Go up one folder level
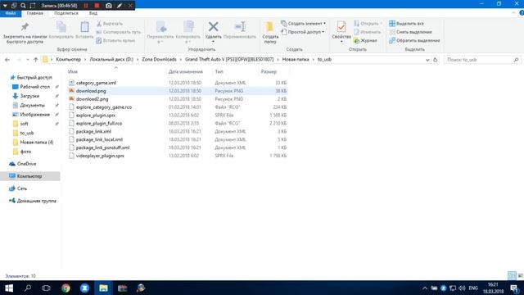 pyautogui.click(x=36, y=60)
